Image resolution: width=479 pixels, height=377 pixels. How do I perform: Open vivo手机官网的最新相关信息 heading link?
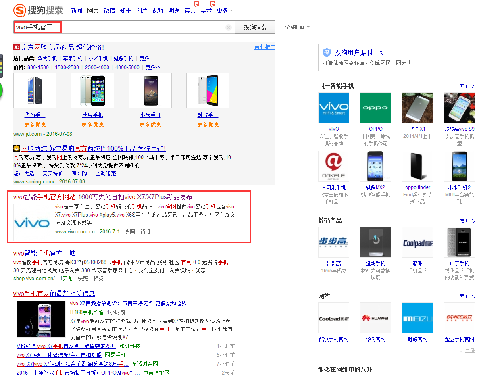point(54,294)
